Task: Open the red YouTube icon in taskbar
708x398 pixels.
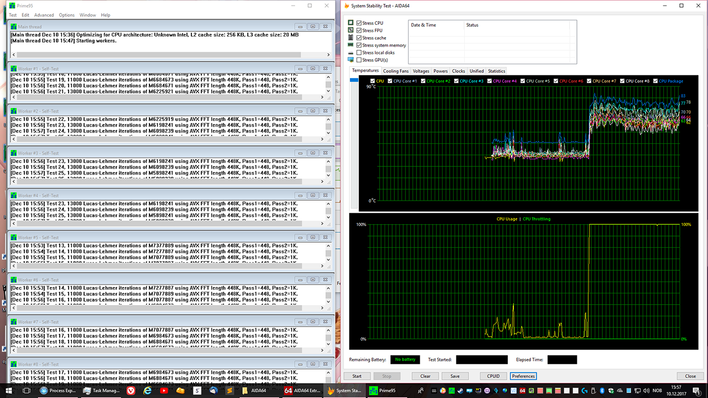Action: point(164,390)
